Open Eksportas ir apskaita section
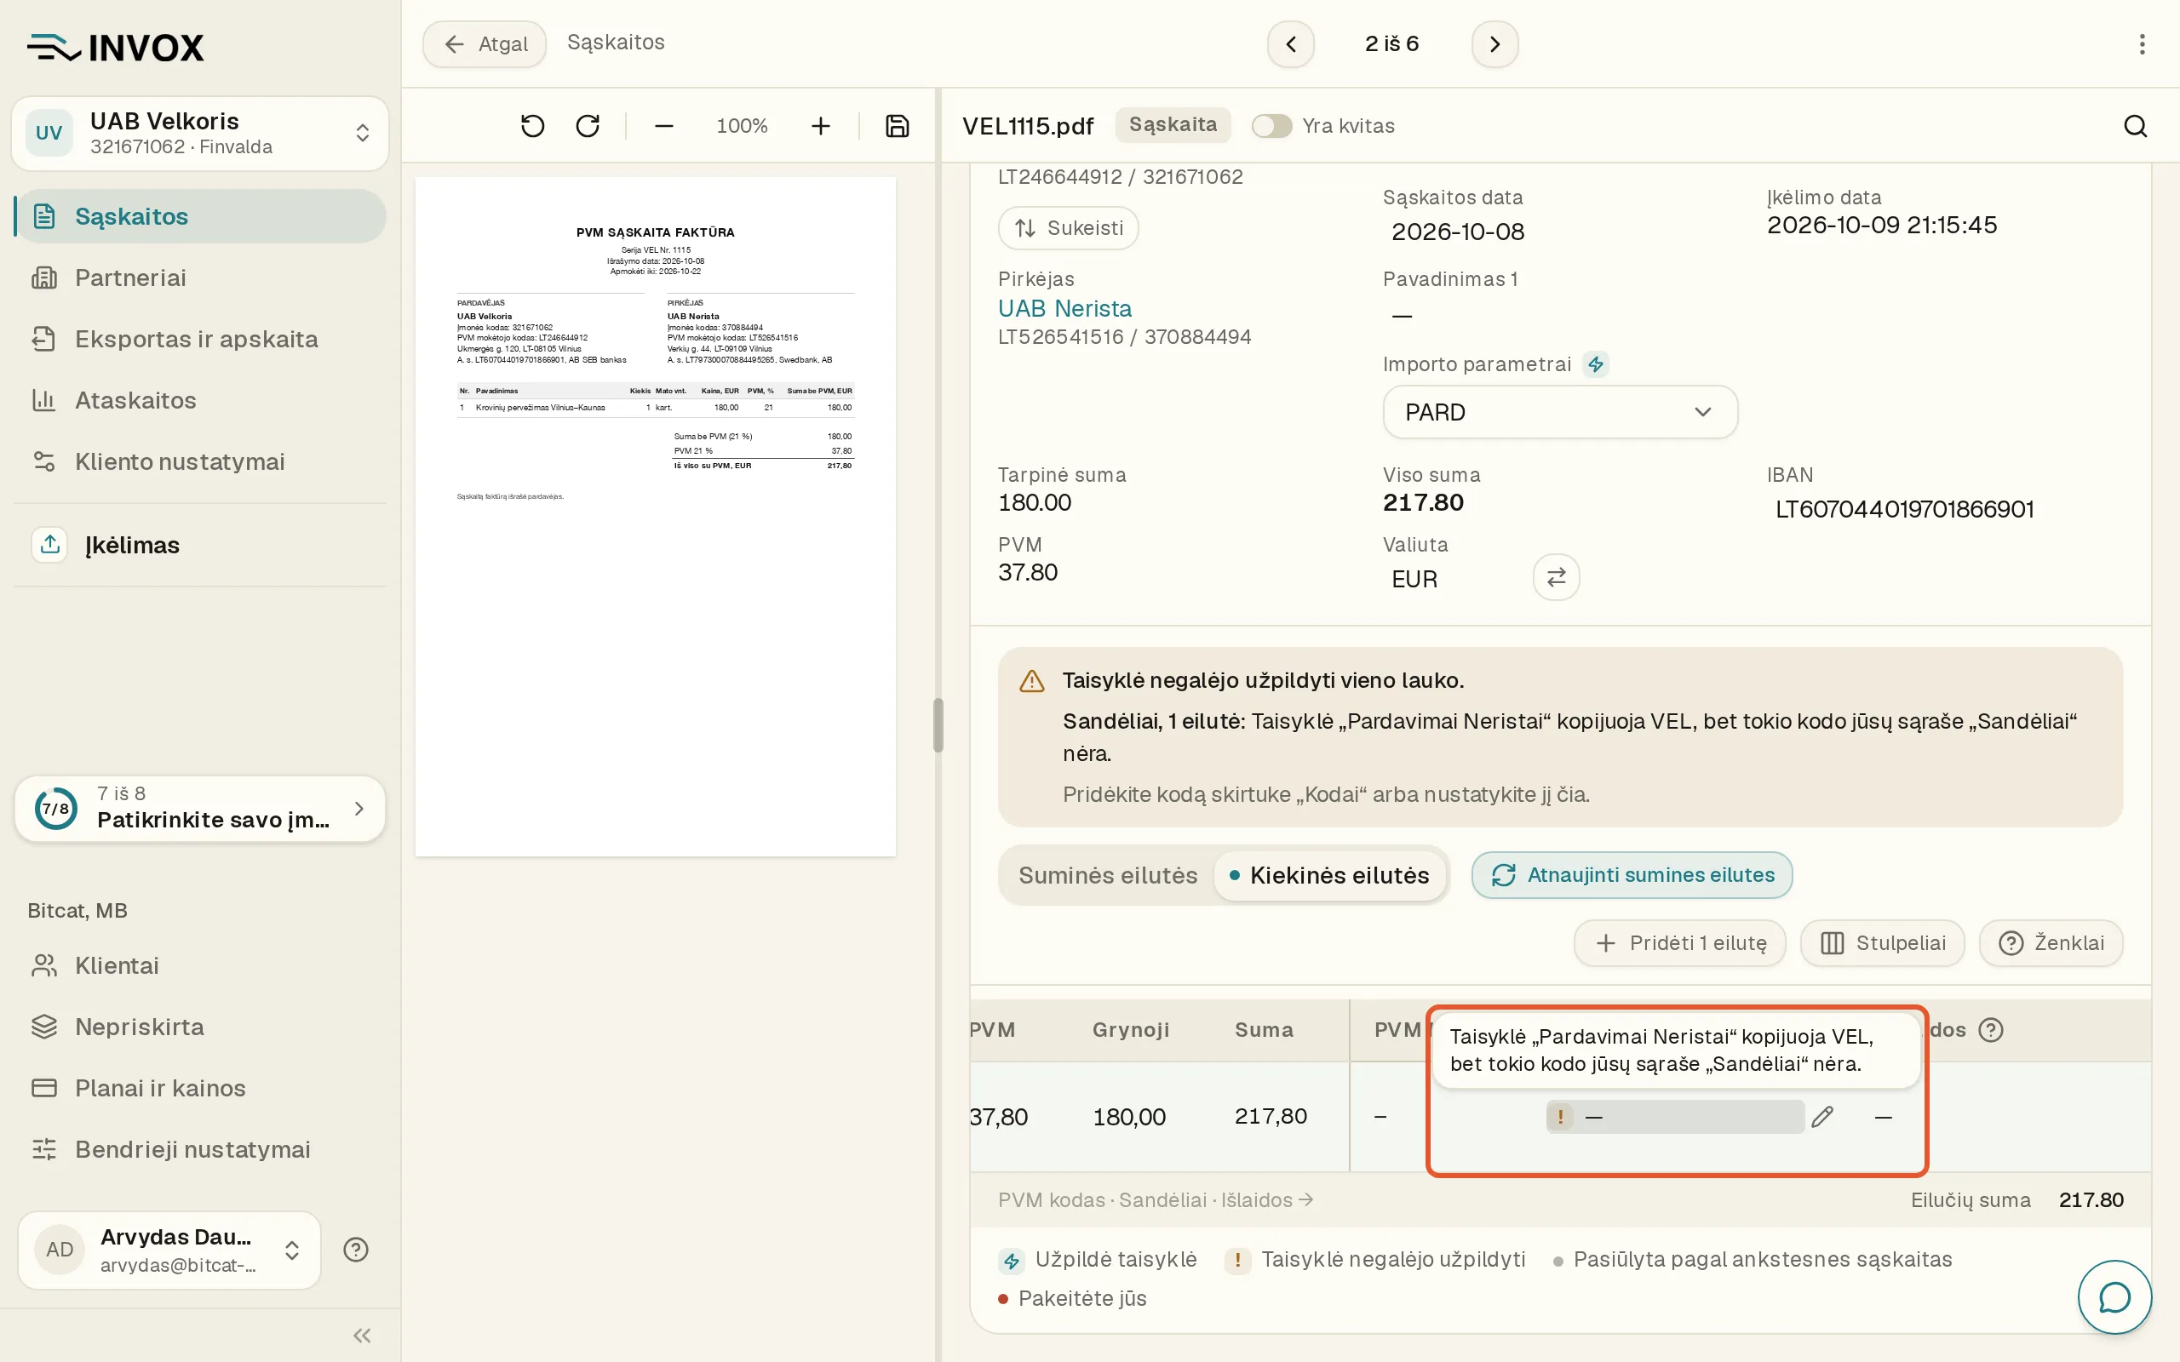The width and height of the screenshot is (2180, 1362). point(200,339)
